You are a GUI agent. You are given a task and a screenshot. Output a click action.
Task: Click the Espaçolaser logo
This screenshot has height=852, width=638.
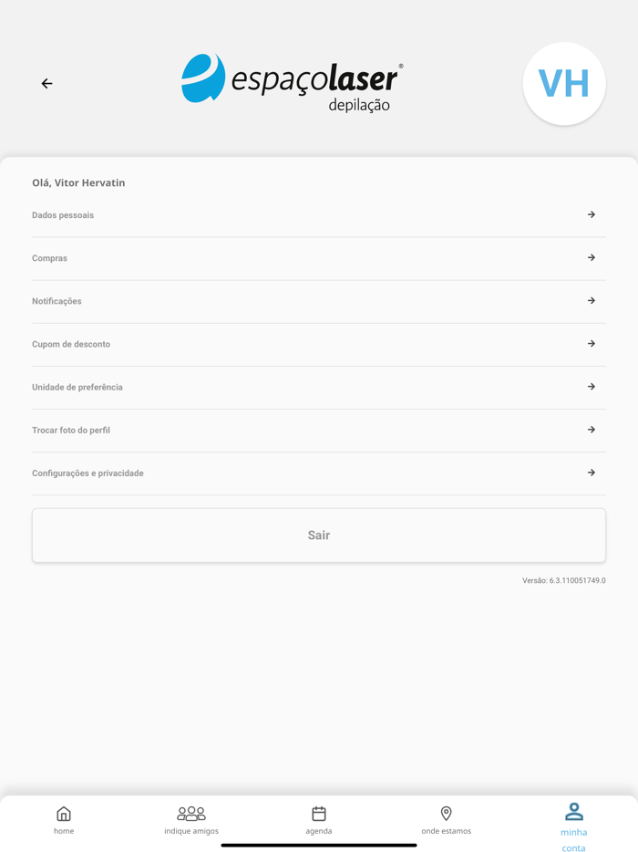pyautogui.click(x=293, y=83)
